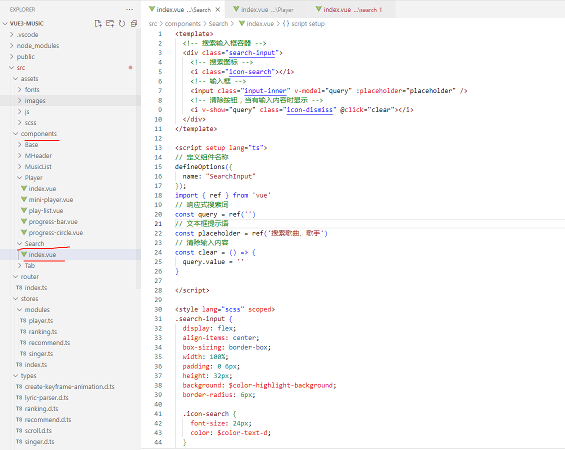
Task: Expand the .vscode folder
Action: click(x=27, y=34)
